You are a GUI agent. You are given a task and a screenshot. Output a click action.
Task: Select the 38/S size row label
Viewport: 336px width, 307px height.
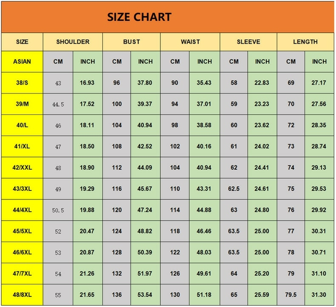pos(22,82)
